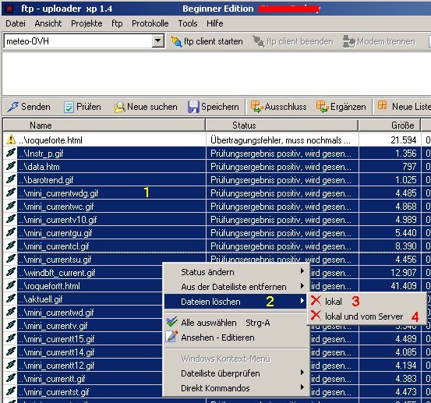Click the application icon in title bar
This screenshot has width=431, height=403.
point(9,9)
